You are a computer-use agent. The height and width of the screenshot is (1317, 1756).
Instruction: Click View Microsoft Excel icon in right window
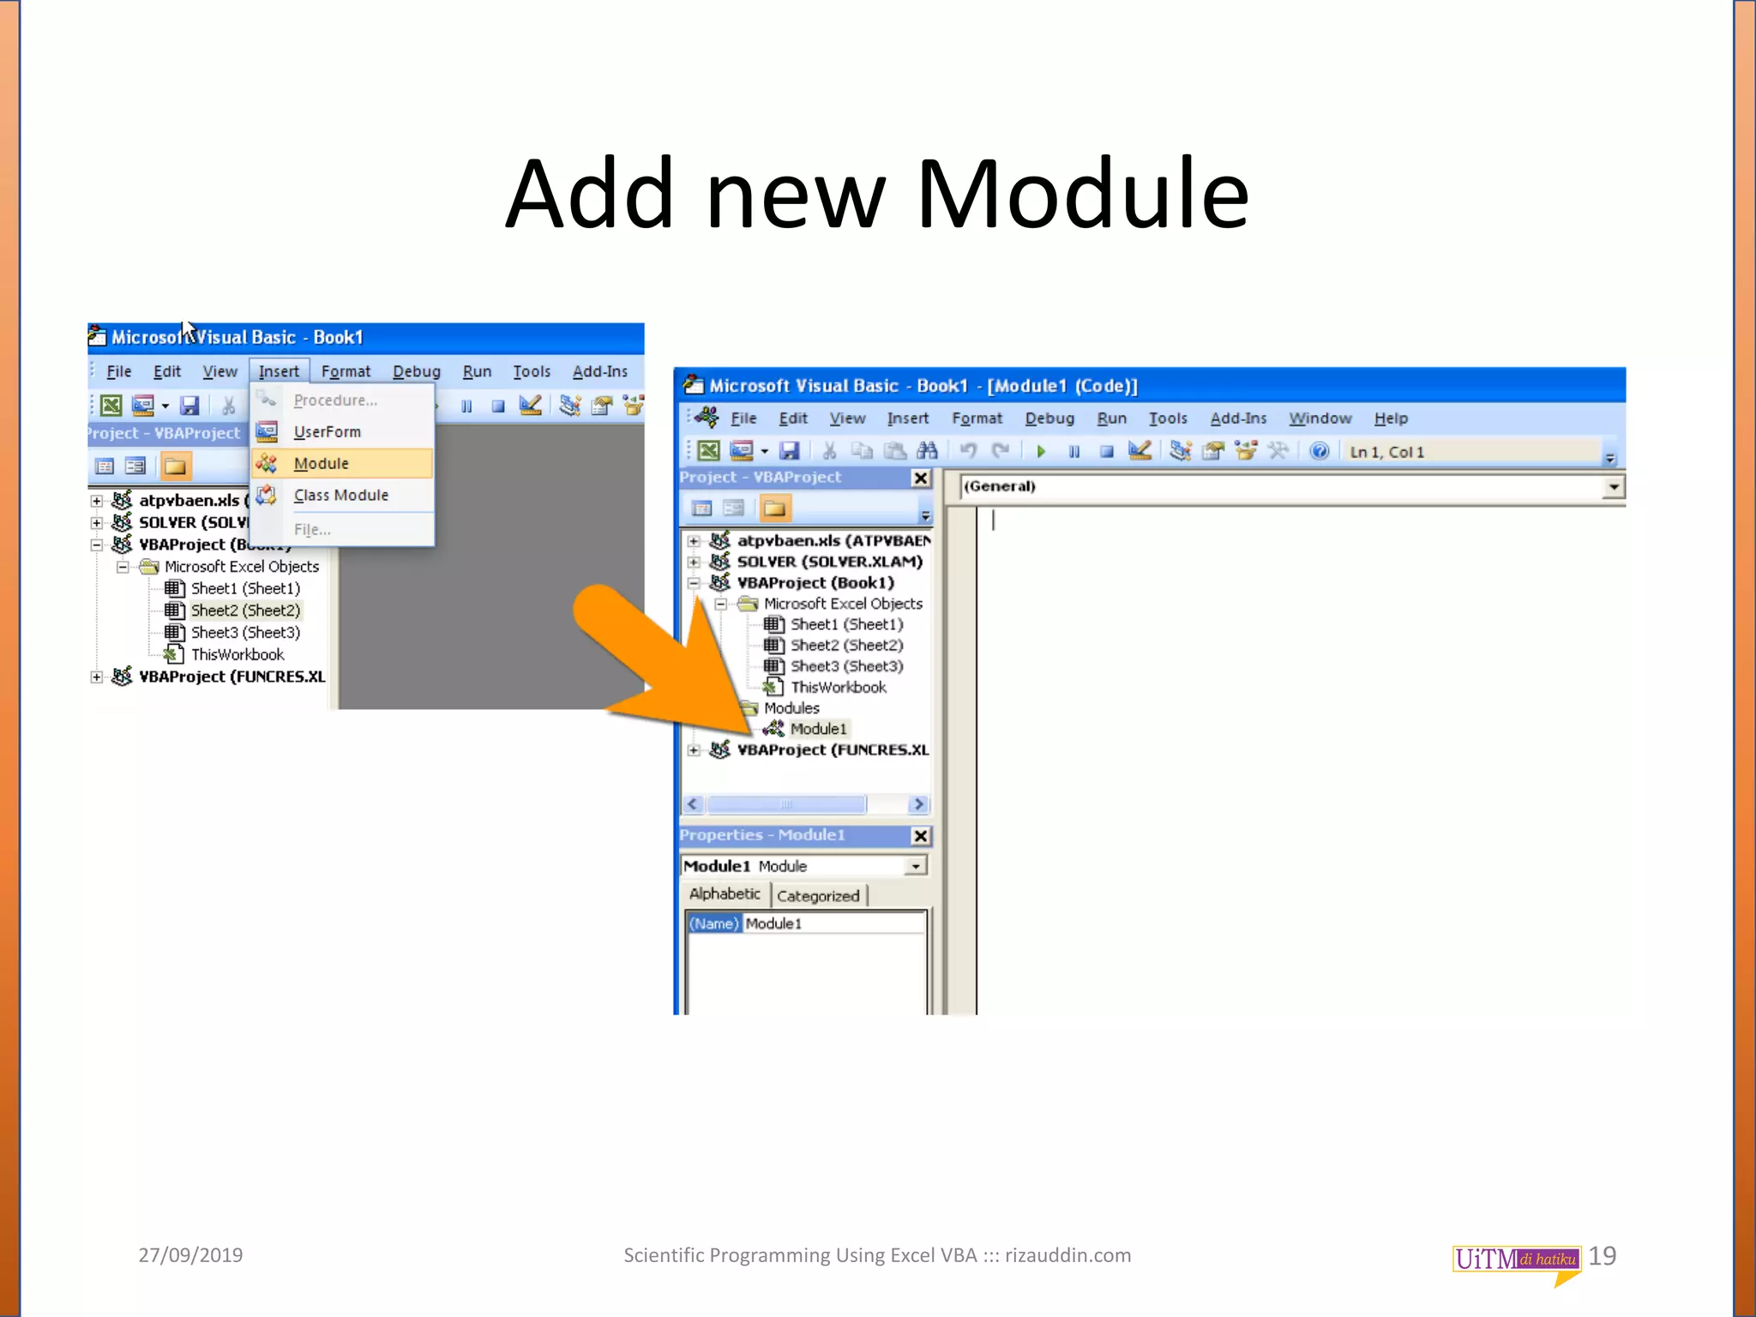[709, 451]
